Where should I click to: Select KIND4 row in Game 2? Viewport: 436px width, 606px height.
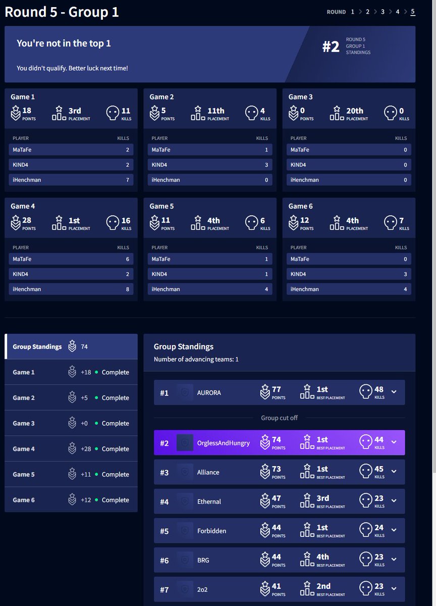pos(210,165)
